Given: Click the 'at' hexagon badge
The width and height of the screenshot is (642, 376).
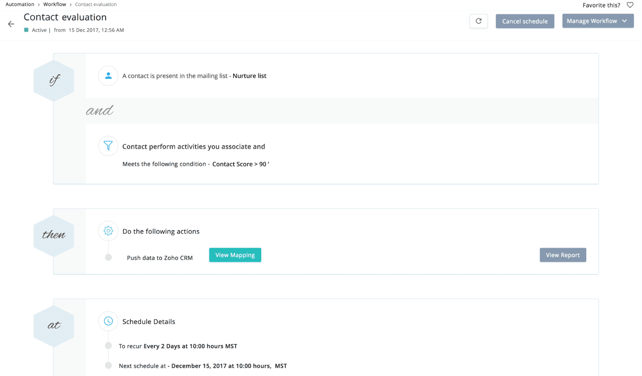Looking at the screenshot, I should click(54, 326).
